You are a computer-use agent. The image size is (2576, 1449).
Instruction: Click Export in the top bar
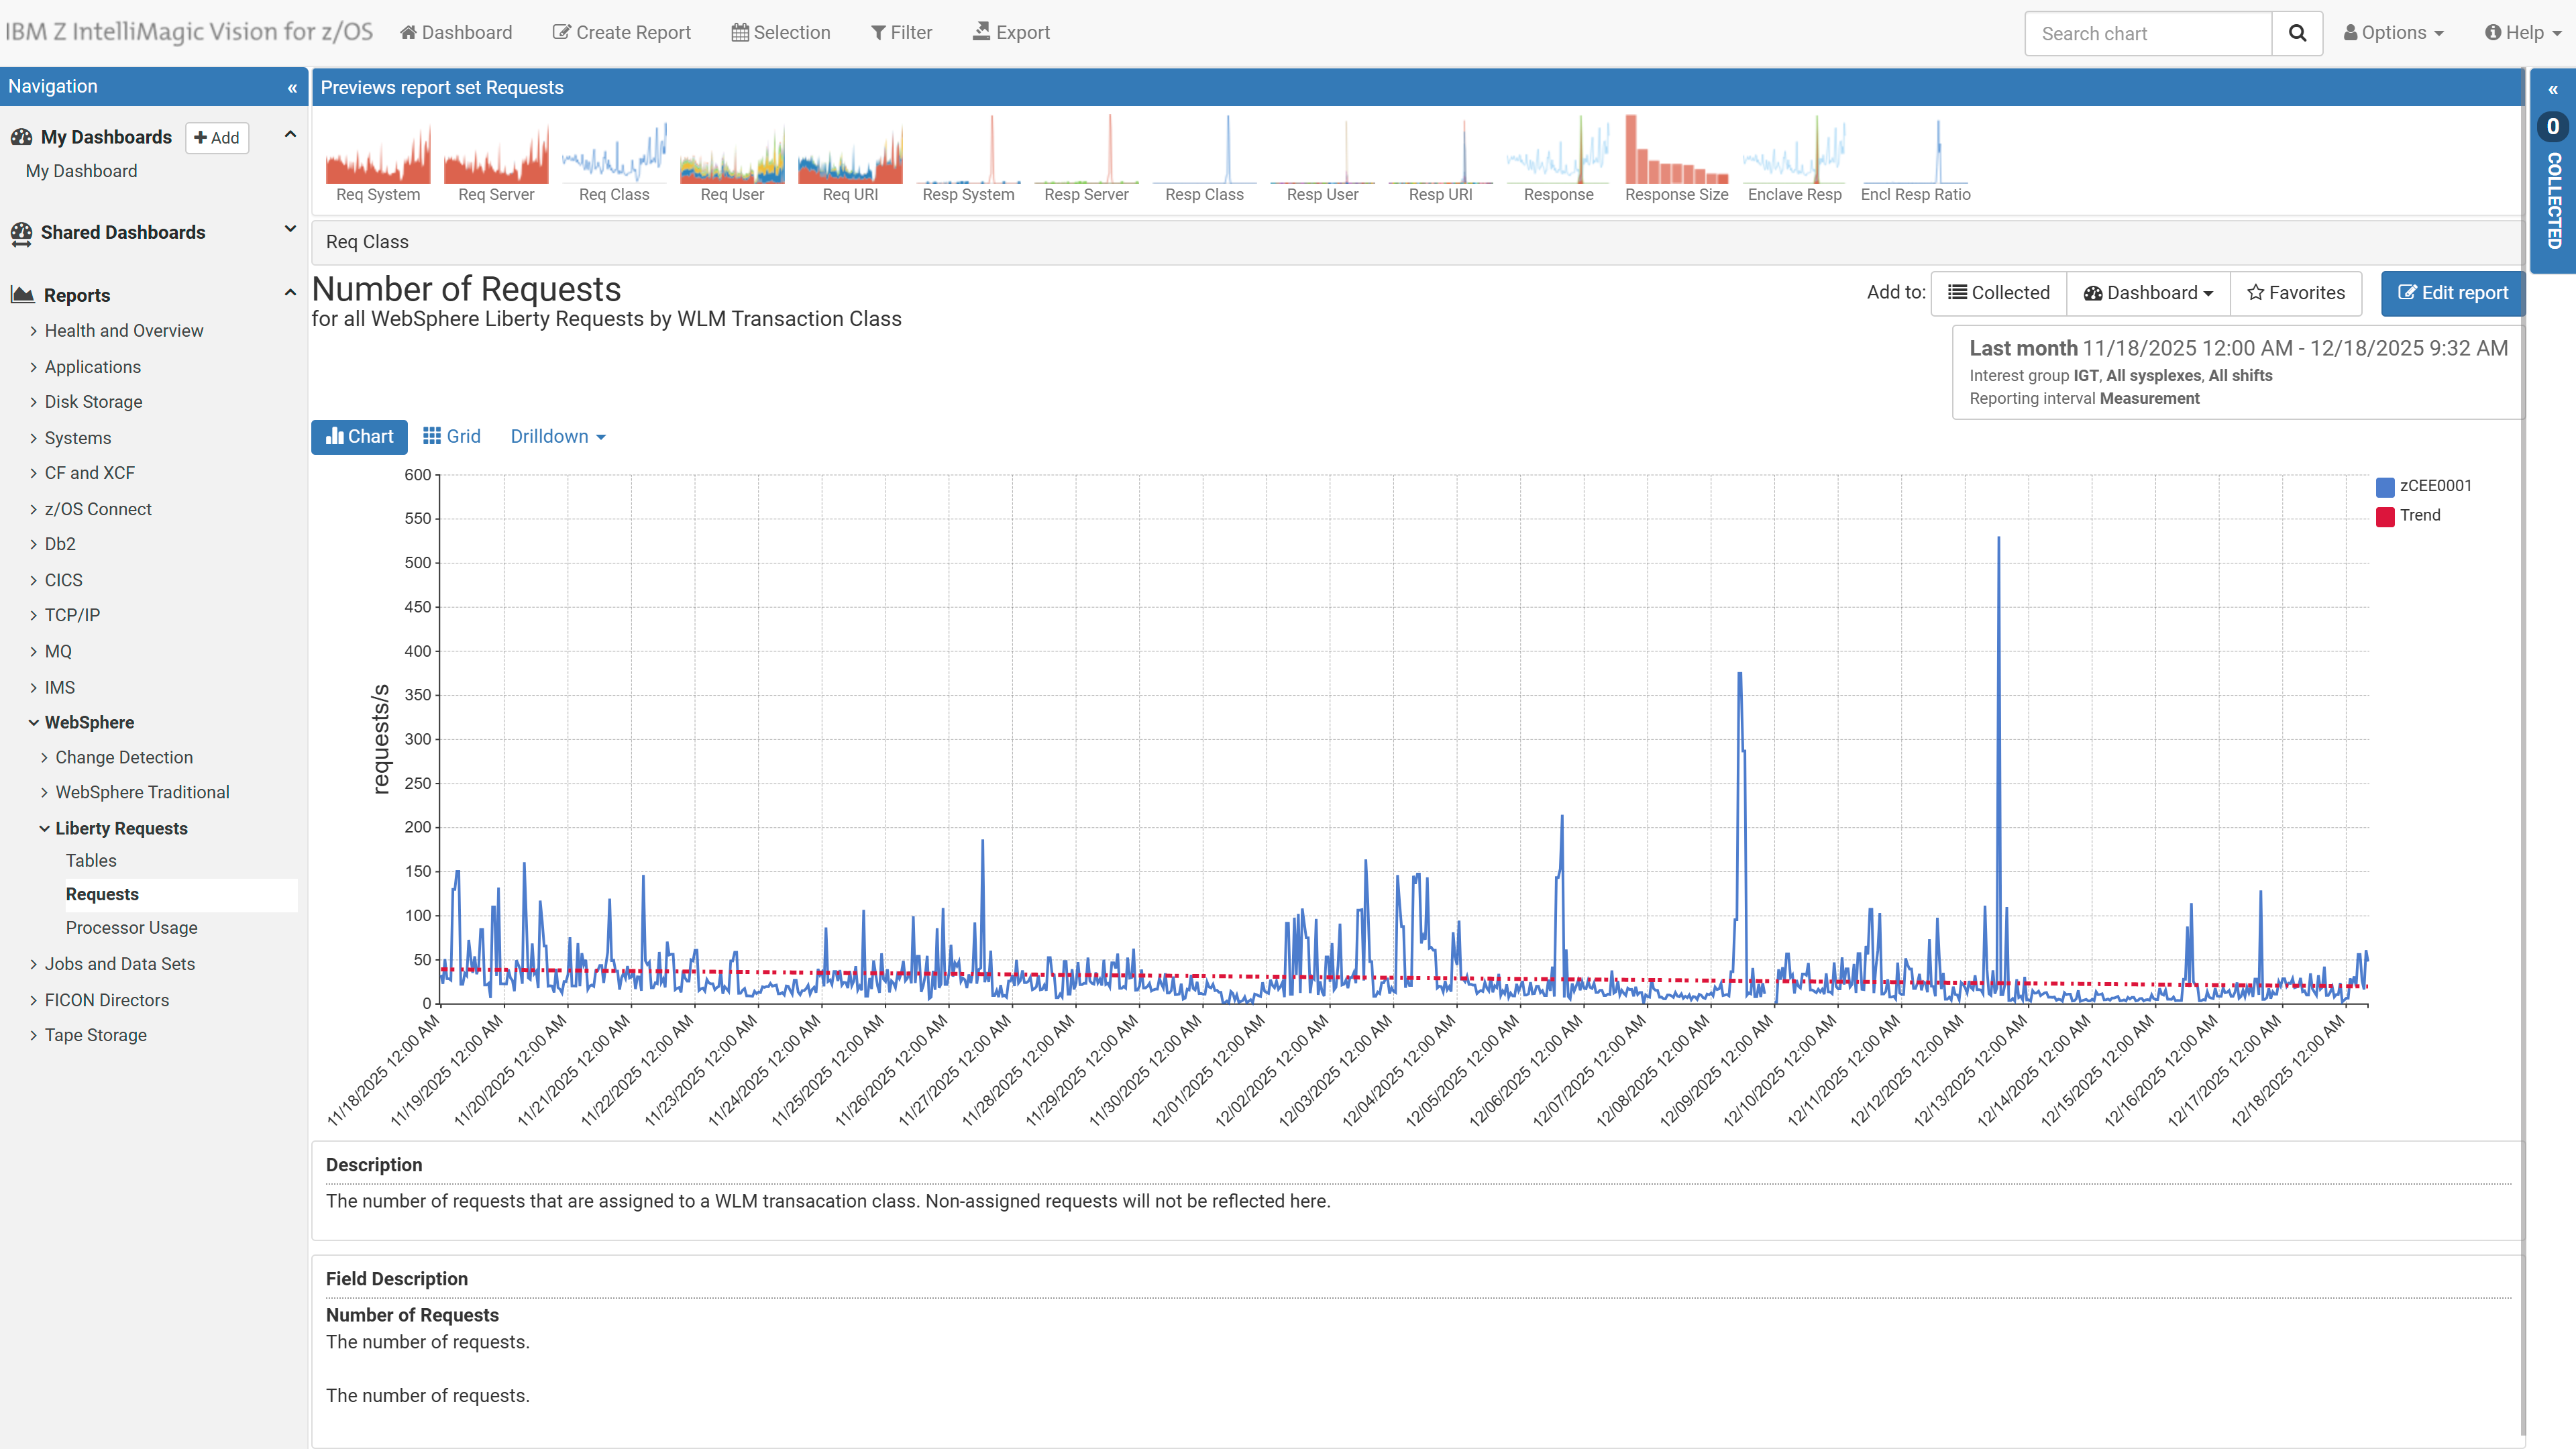click(1011, 33)
